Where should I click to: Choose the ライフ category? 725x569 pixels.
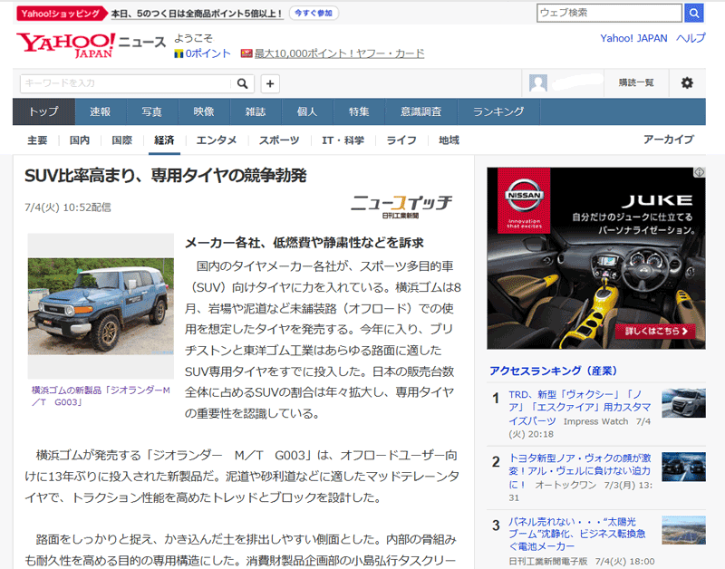(x=401, y=140)
